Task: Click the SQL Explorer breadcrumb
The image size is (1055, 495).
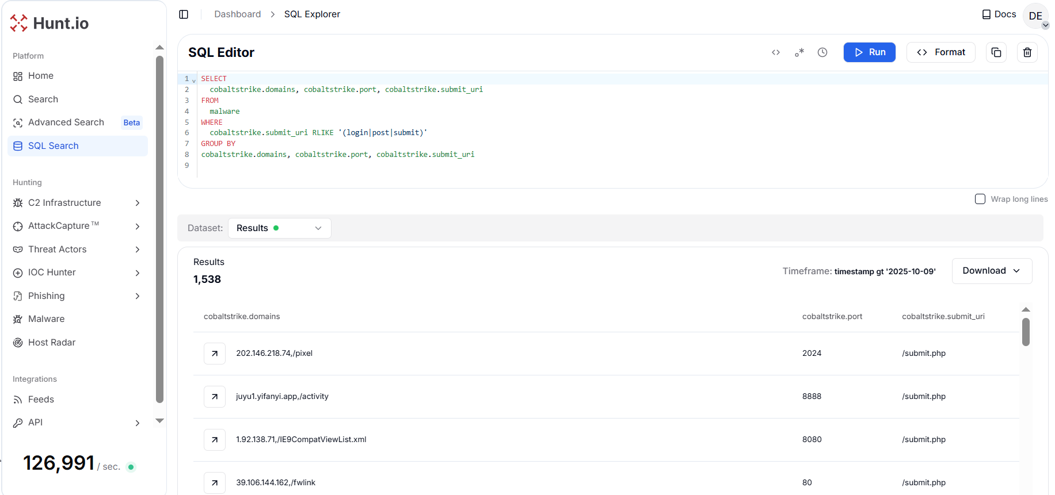Action: (x=312, y=14)
